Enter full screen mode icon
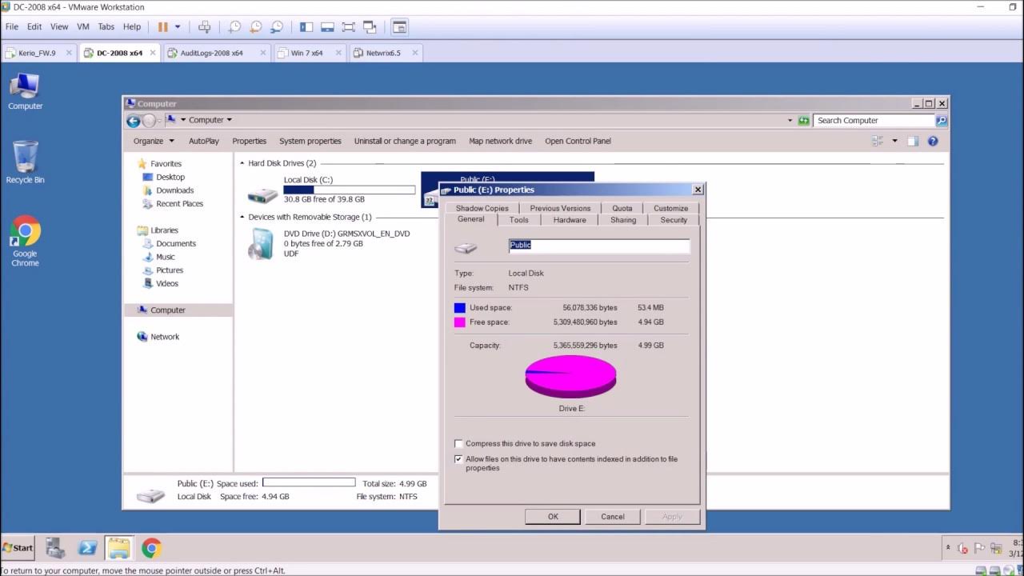Image resolution: width=1024 pixels, height=576 pixels. coord(348,26)
